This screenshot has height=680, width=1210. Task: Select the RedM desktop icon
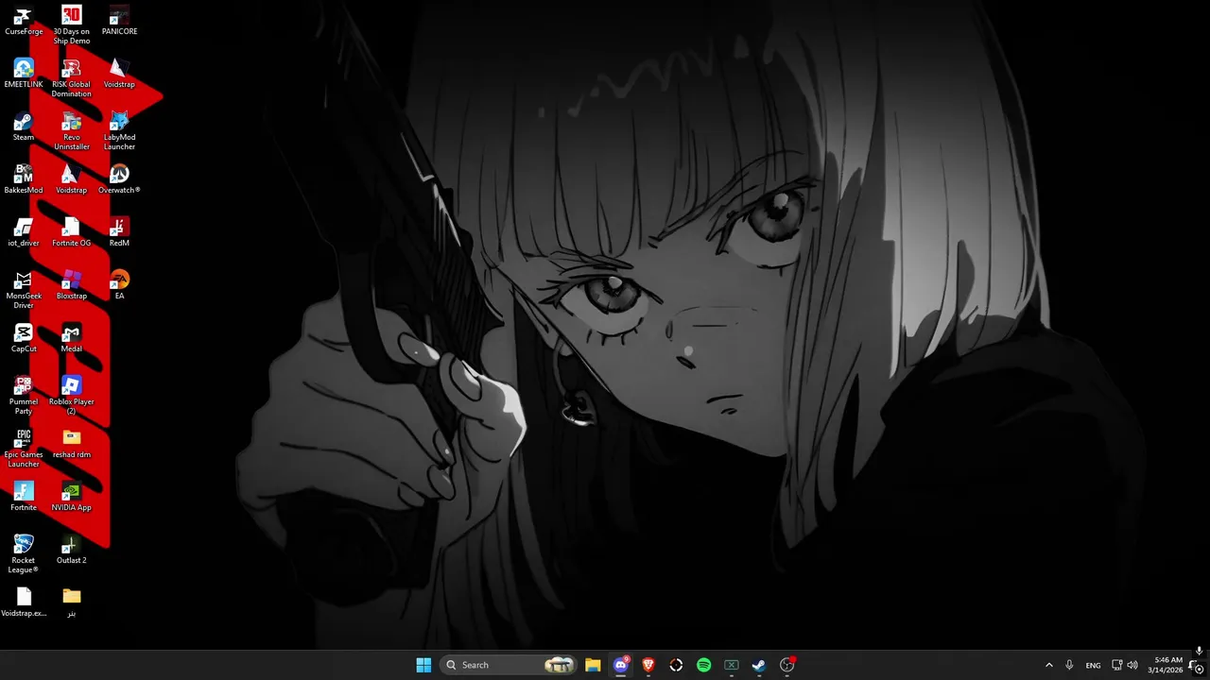[x=119, y=232]
